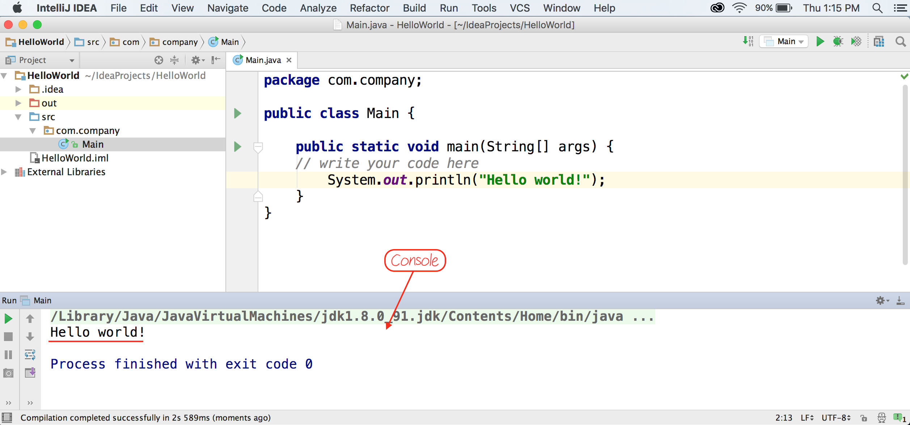
Task: Expand External Libraries node
Action: (4, 172)
